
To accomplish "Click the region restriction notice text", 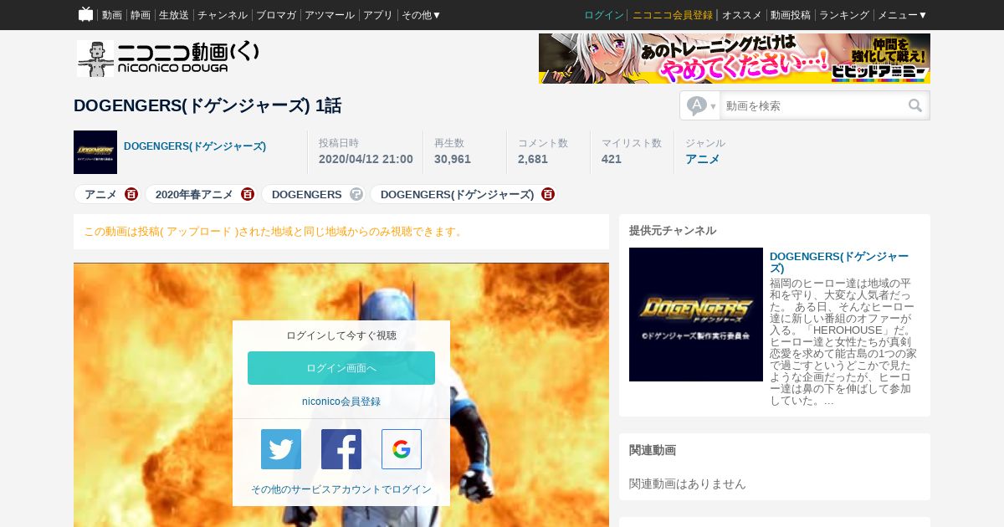I will click(x=274, y=232).
